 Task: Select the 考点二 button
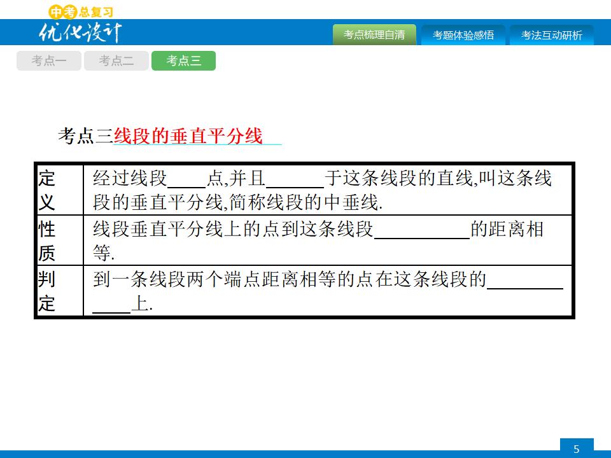(x=116, y=61)
